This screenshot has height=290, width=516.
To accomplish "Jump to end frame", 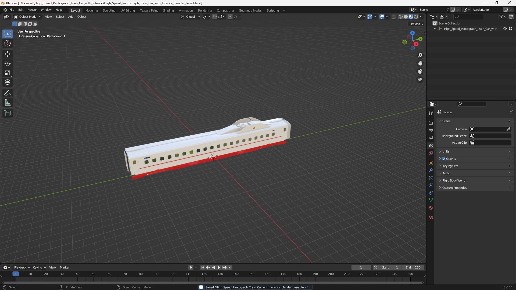I will pos(230,267).
